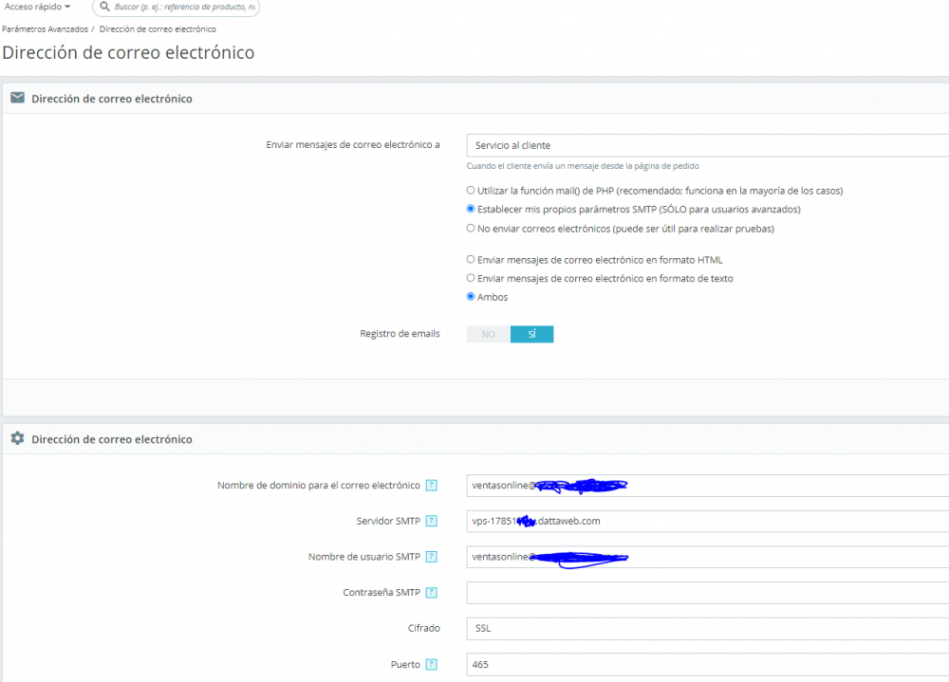Select plain text email format option
This screenshot has height=682, width=949.
point(471,278)
